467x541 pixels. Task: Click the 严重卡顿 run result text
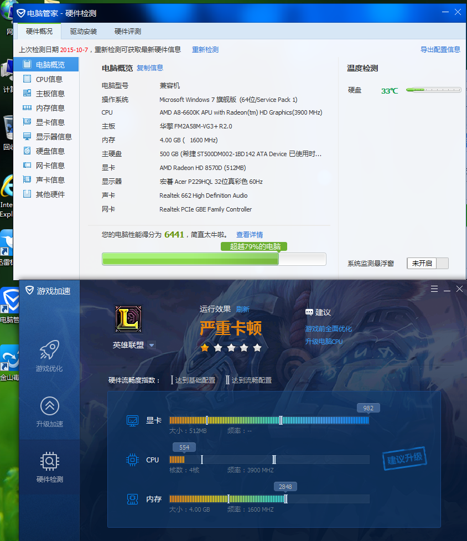(x=231, y=328)
